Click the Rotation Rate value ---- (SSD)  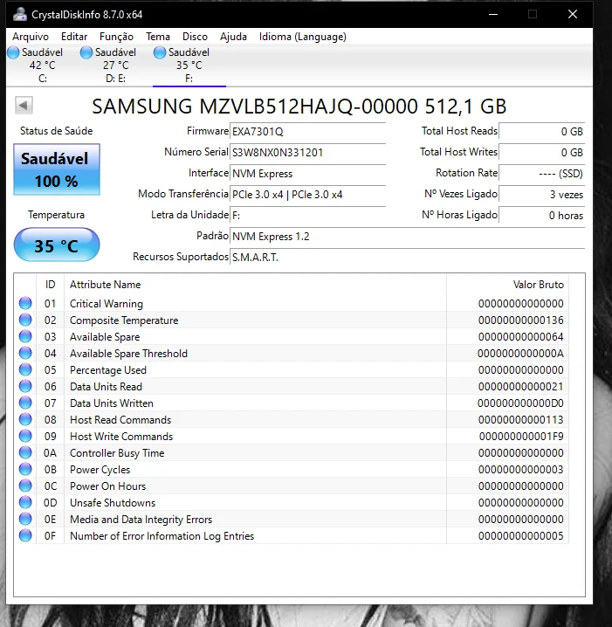tap(542, 174)
